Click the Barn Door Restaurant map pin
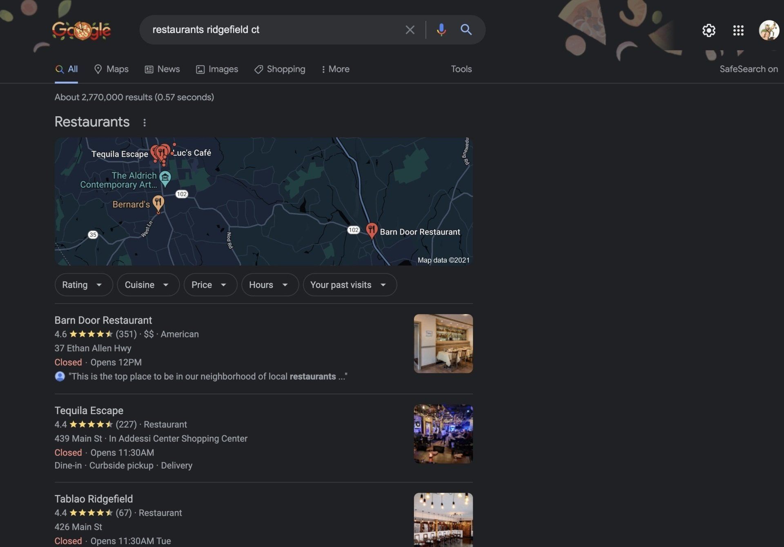The width and height of the screenshot is (784, 547). coord(371,230)
